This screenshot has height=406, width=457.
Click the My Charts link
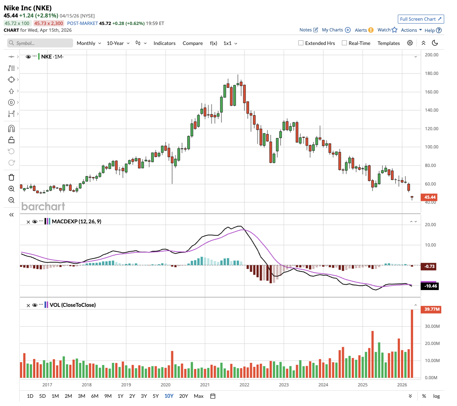coord(336,30)
